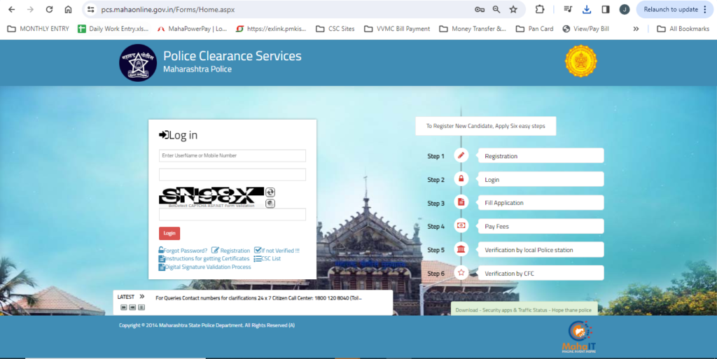The width and height of the screenshot is (717, 359).
Task: Pause the latest news ticker
Action: tap(141, 307)
